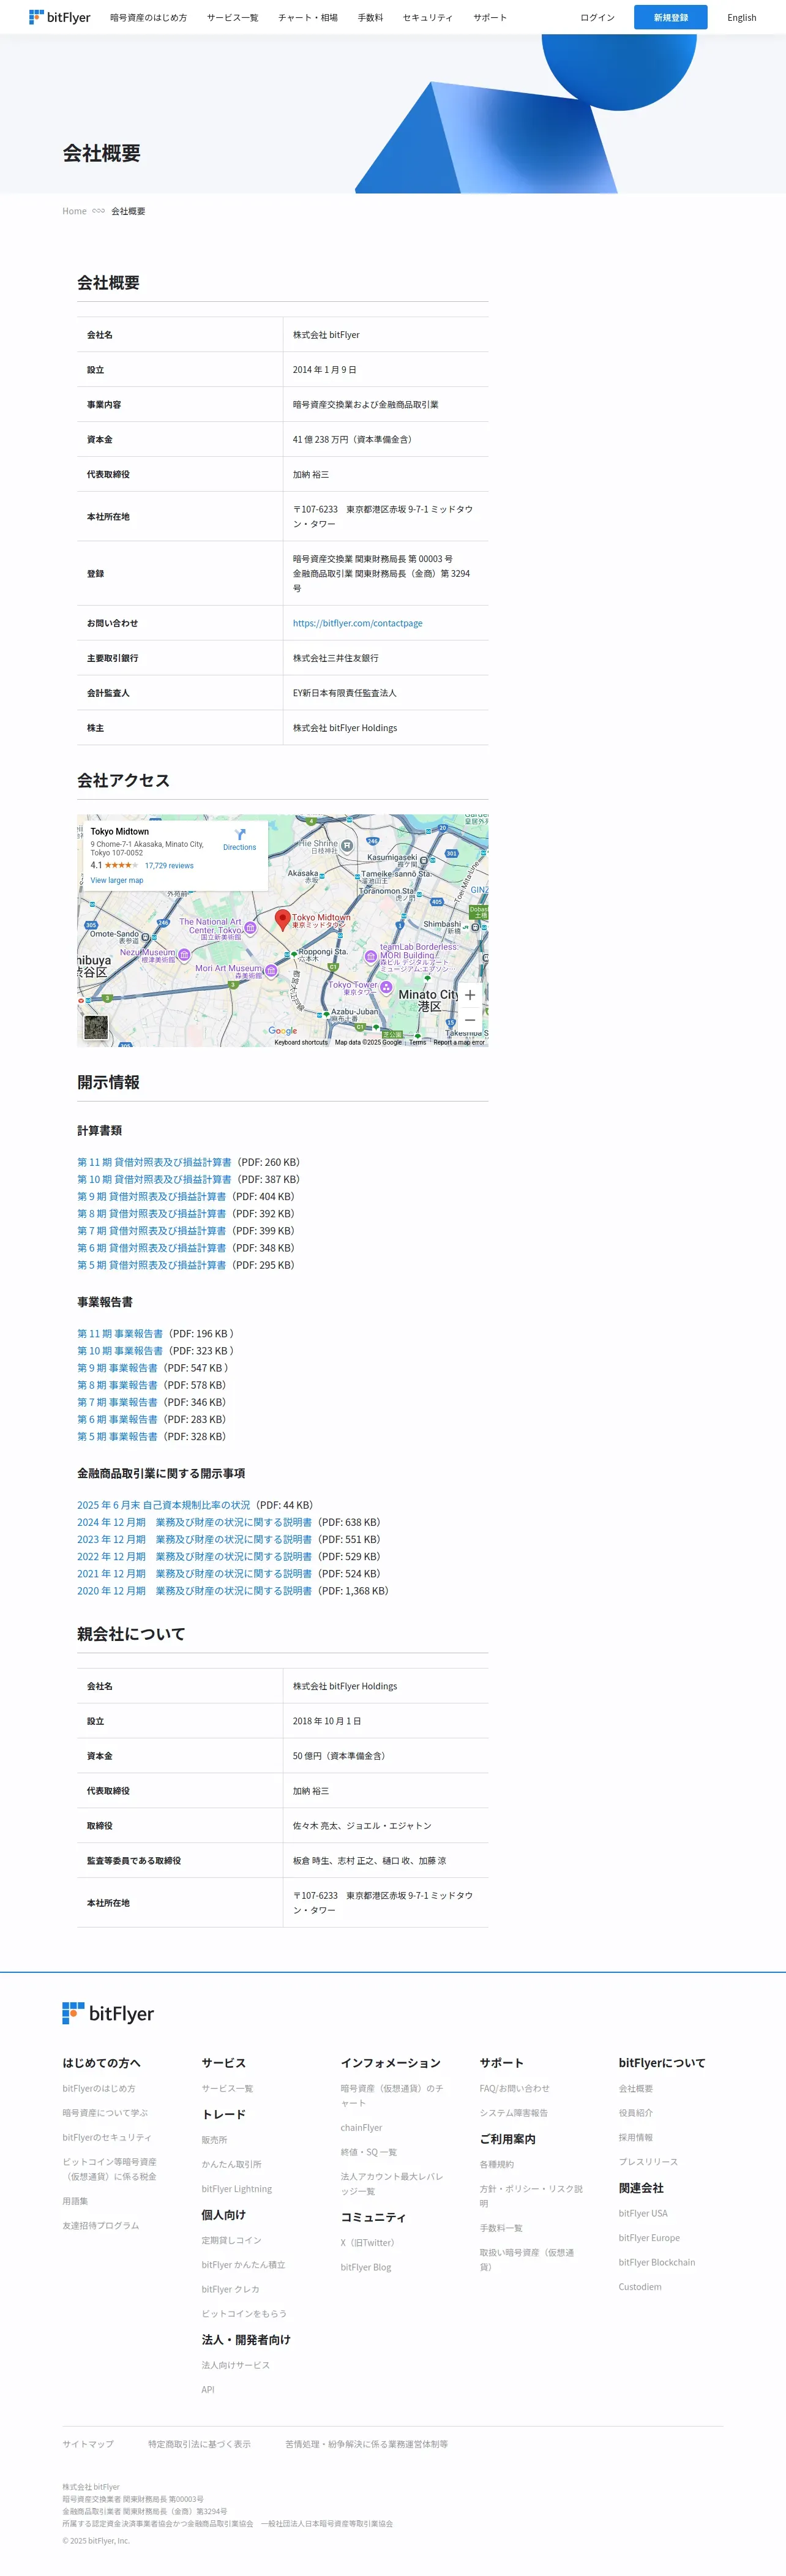Click the bitFlyer logo in the header
Viewport: 786px width, 2576px height.
click(60, 17)
